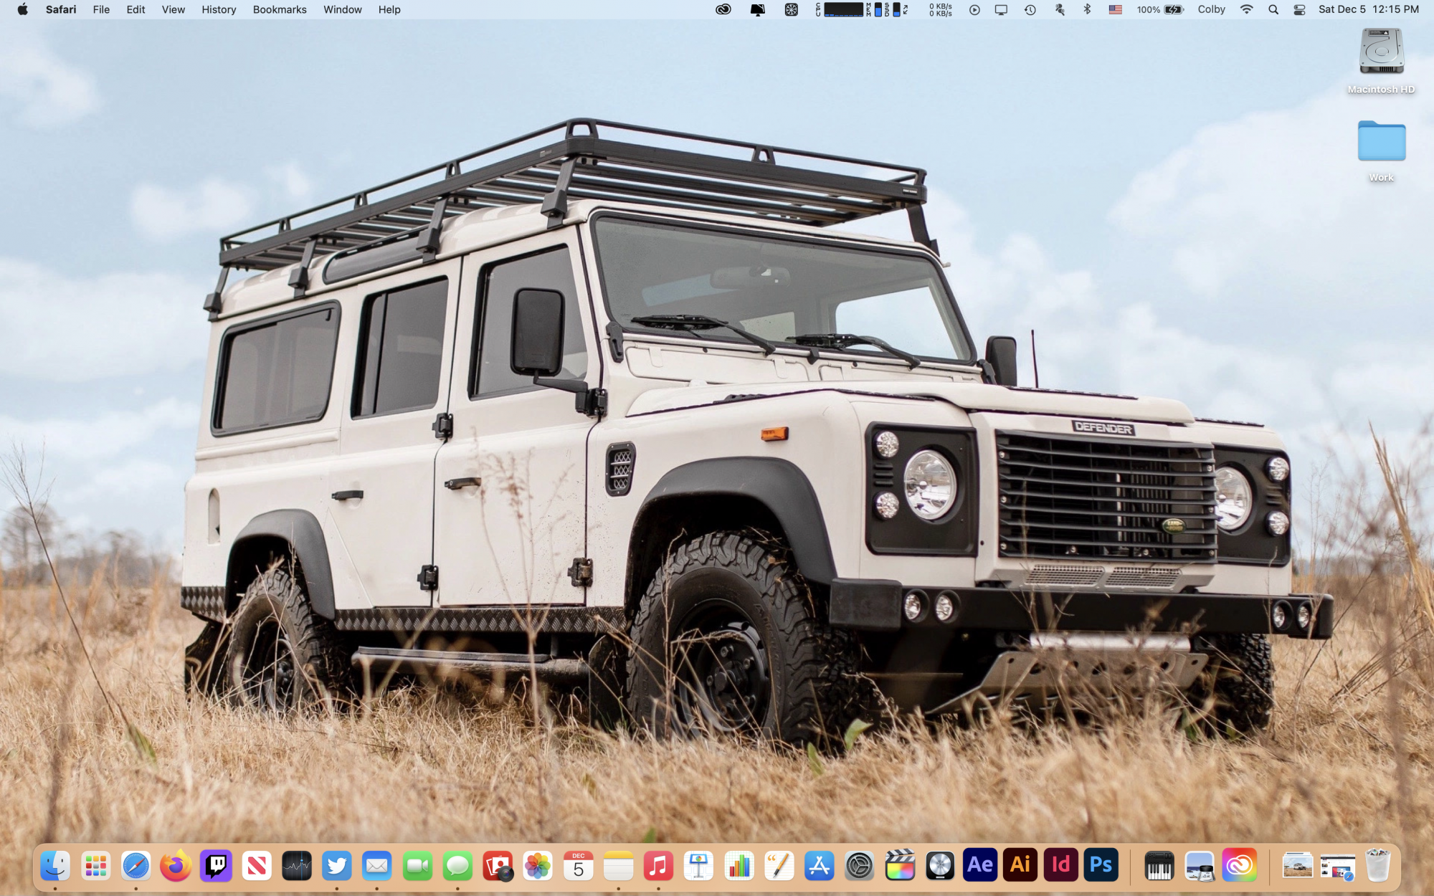Click the fan control menu bar icon

pyautogui.click(x=791, y=9)
